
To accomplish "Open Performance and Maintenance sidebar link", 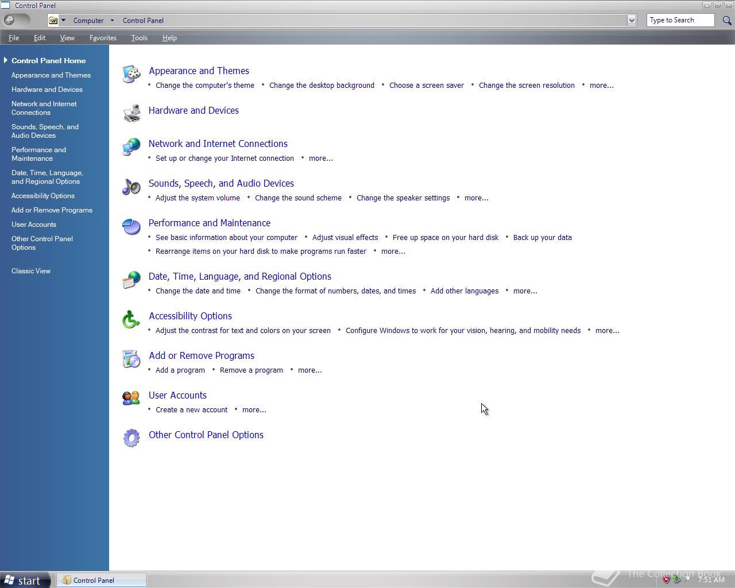I will click(38, 154).
